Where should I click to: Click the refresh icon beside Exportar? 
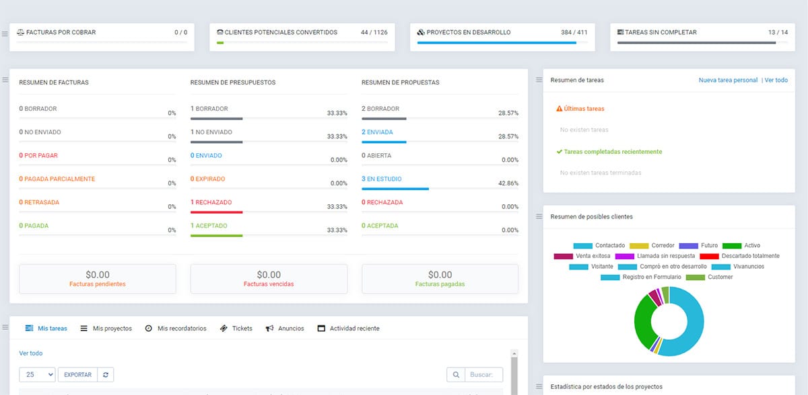point(106,375)
